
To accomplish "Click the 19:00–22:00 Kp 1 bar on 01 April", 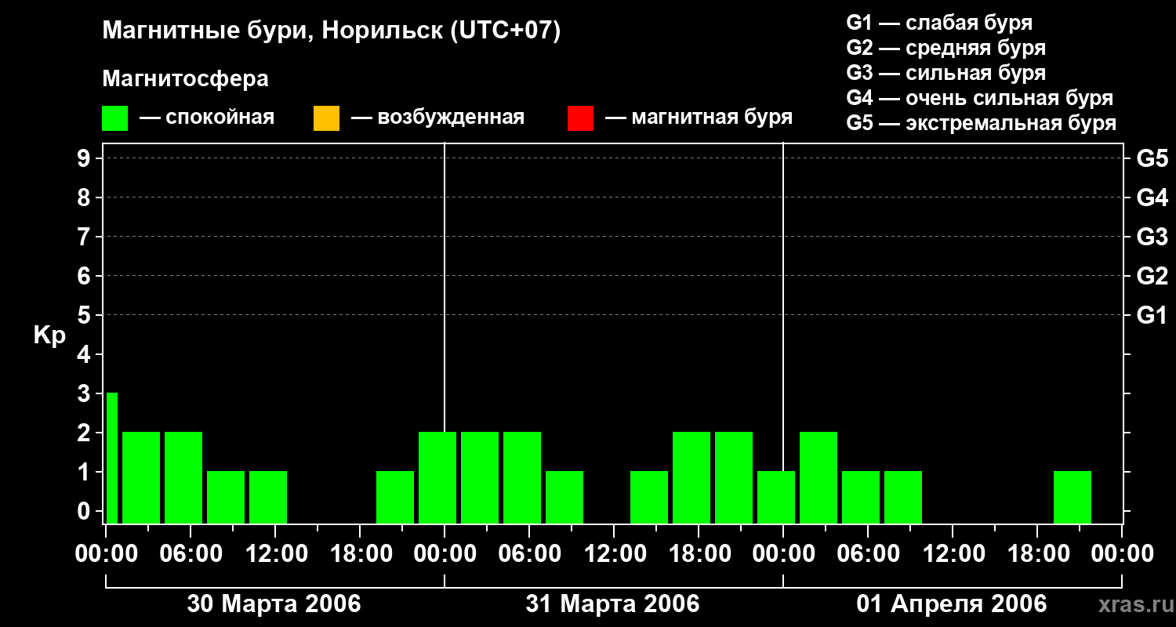I will 1073,498.
